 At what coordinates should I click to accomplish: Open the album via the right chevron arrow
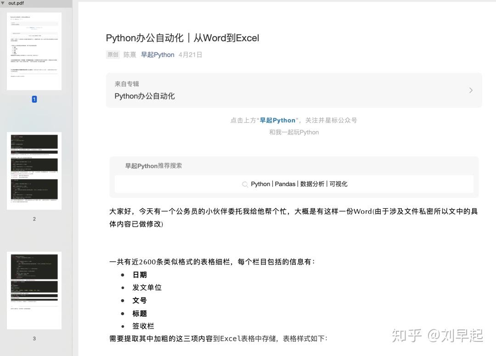(x=470, y=90)
